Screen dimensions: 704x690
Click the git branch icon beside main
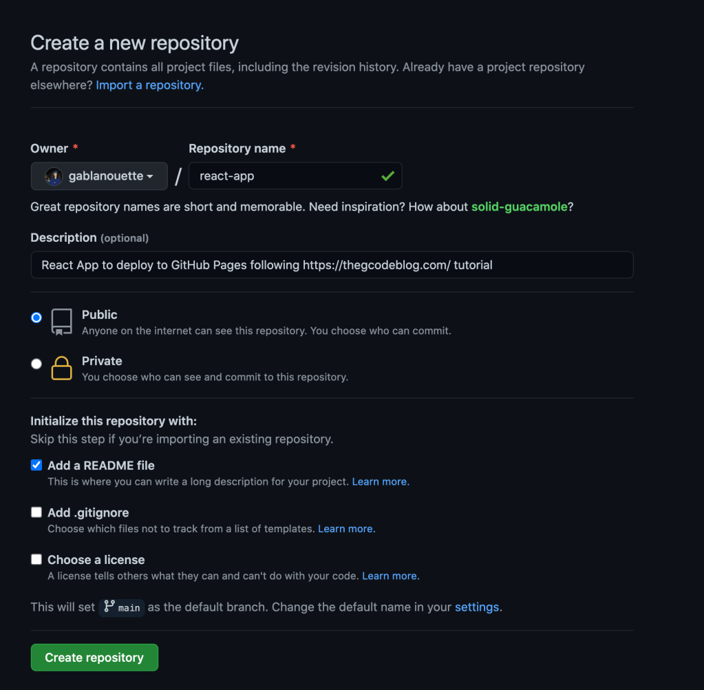[x=109, y=607]
